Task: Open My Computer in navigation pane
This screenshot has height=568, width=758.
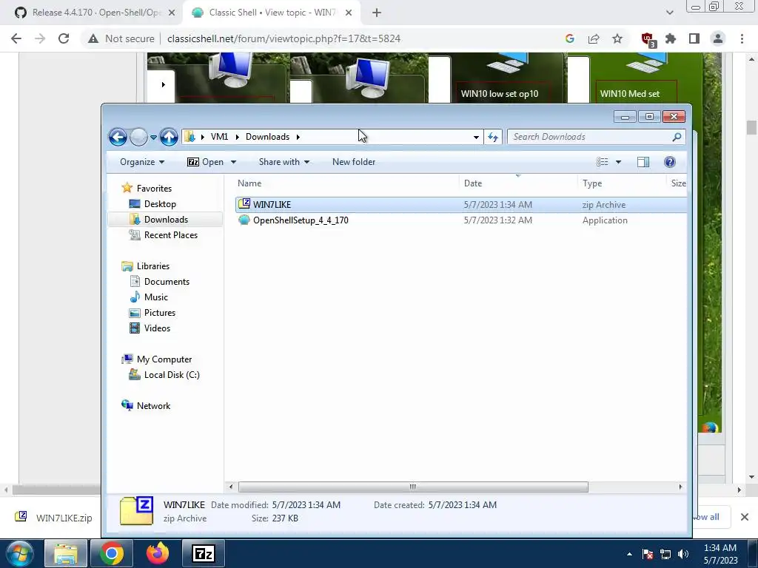Action: (x=164, y=359)
